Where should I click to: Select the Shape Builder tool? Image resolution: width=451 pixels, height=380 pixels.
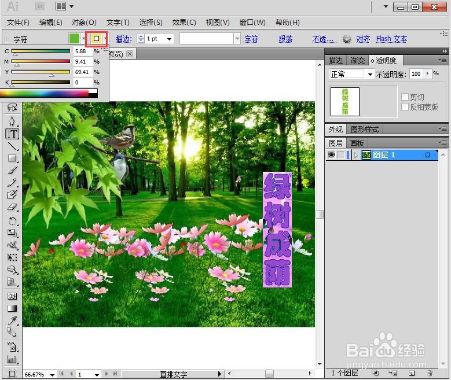pyautogui.click(x=12, y=270)
